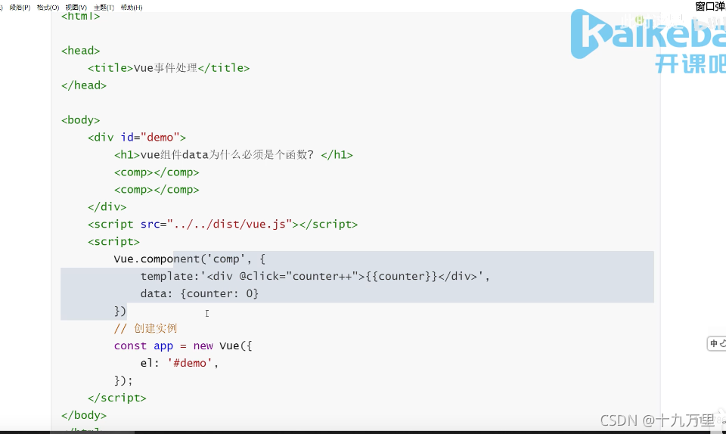Screen dimensions: 726x434
Task: Click the empty <script> opening tag line
Action: 114,241
